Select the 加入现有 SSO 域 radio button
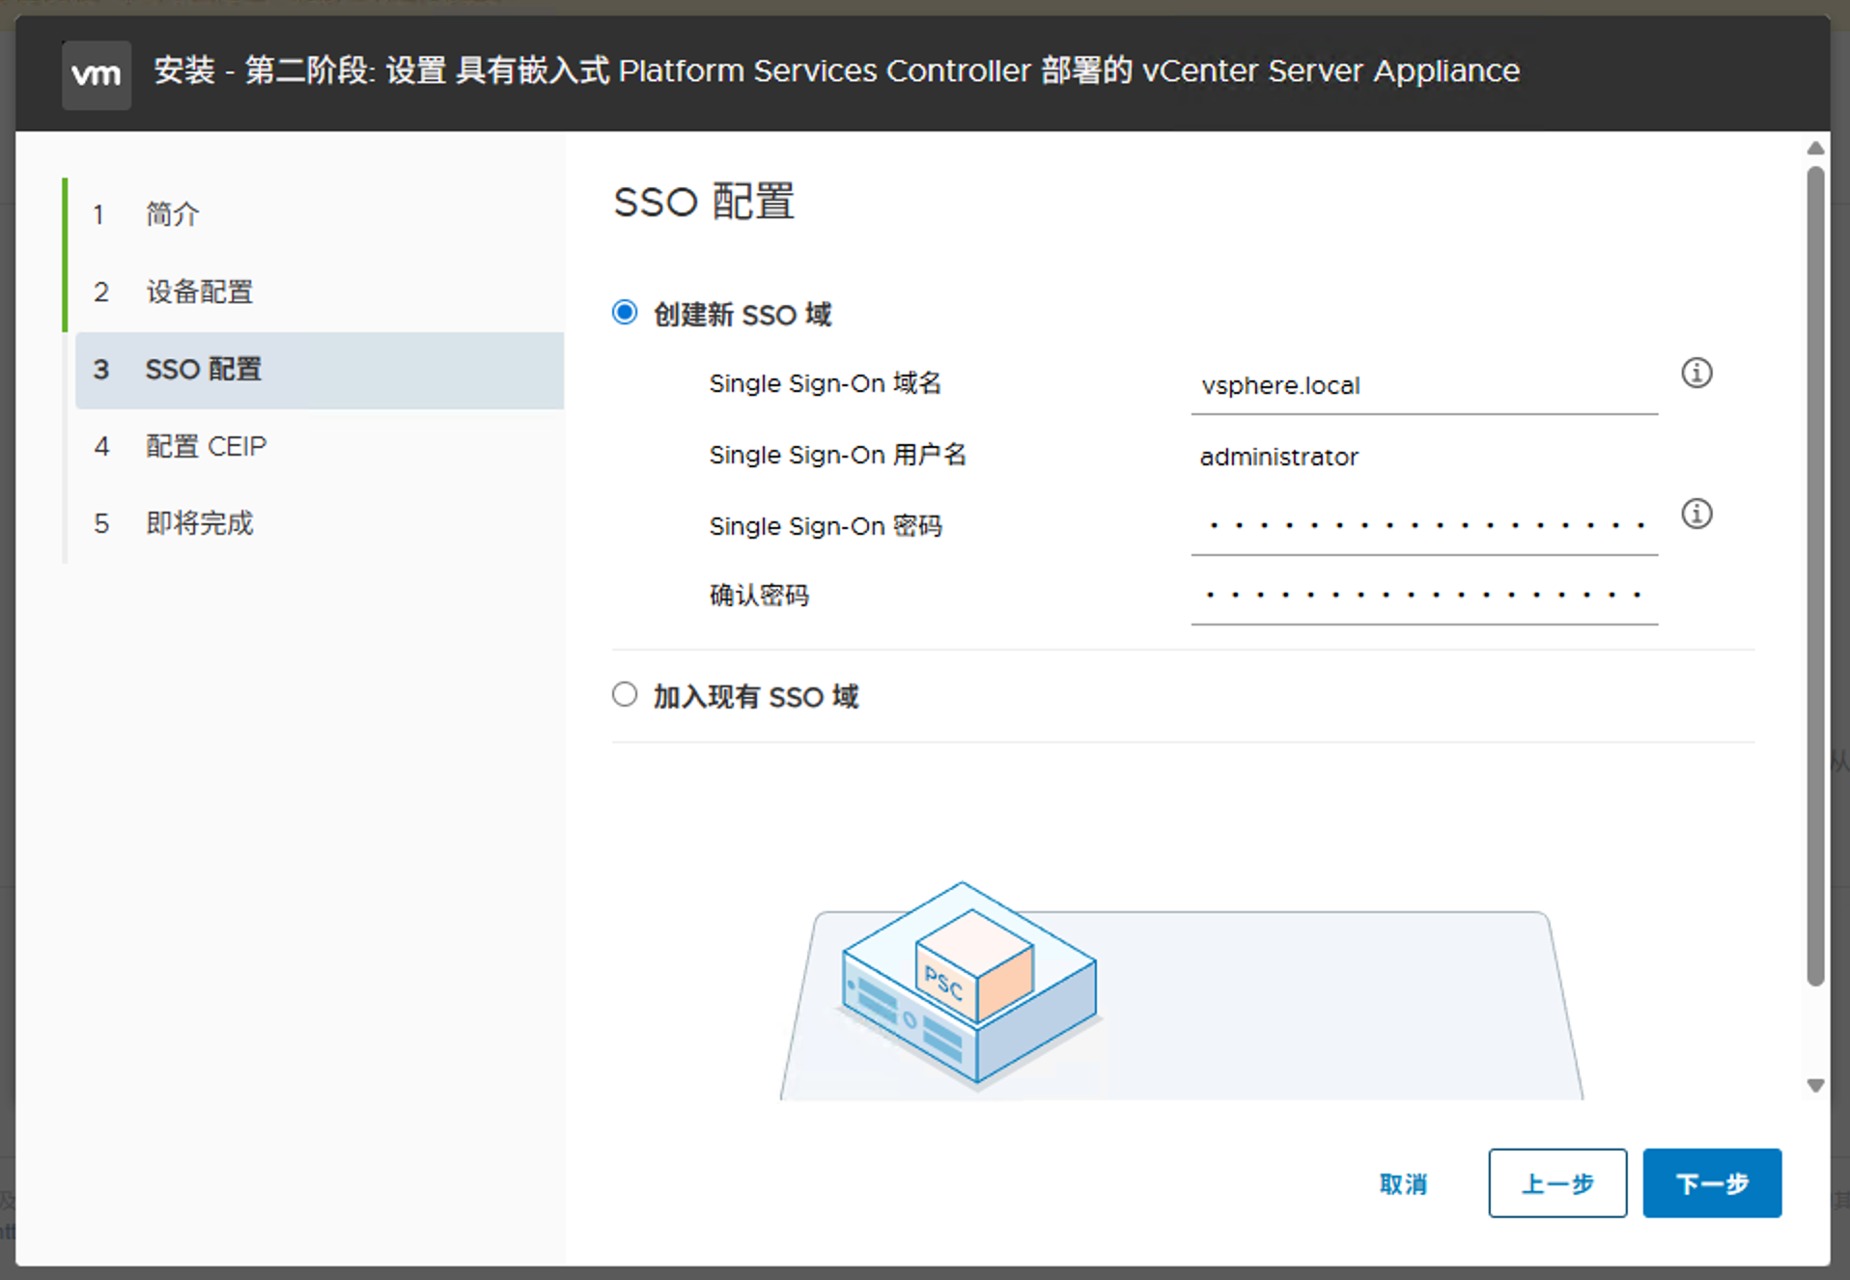The width and height of the screenshot is (1850, 1280). pyautogui.click(x=625, y=695)
